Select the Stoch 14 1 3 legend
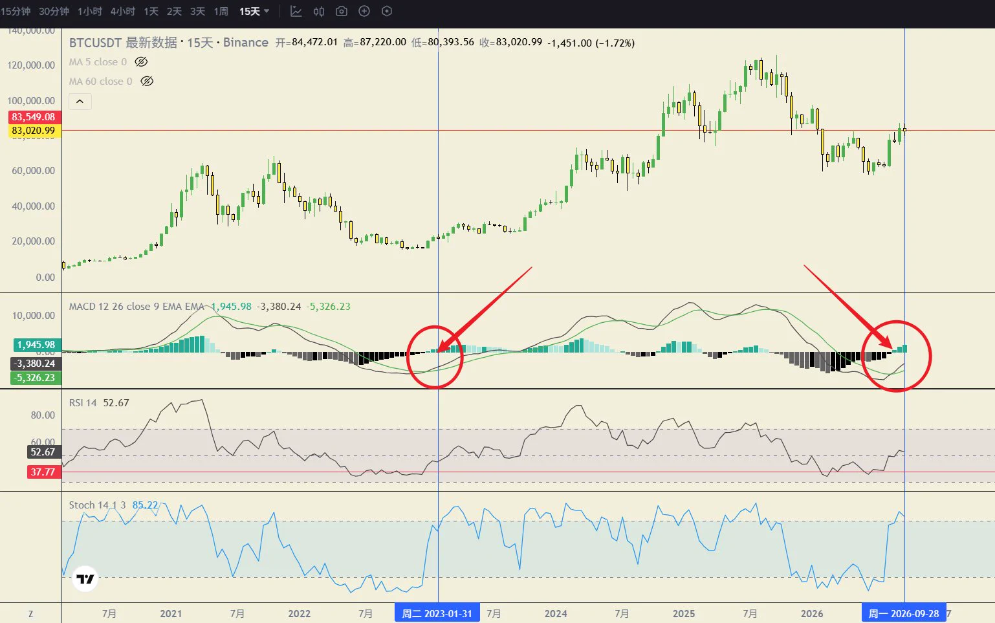The image size is (995, 623). pyautogui.click(x=98, y=505)
